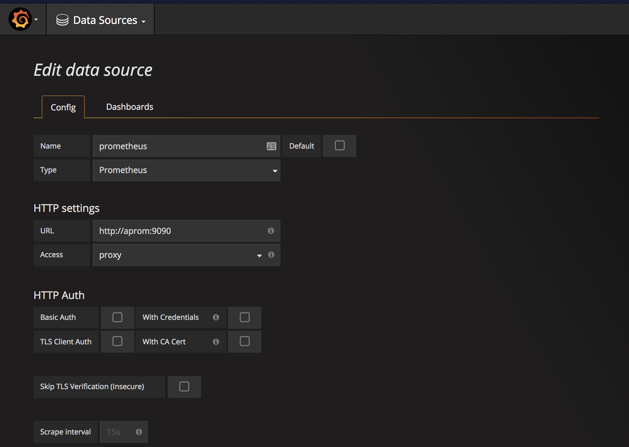This screenshot has height=447, width=629.
Task: Click the Name label
Action: coord(50,146)
